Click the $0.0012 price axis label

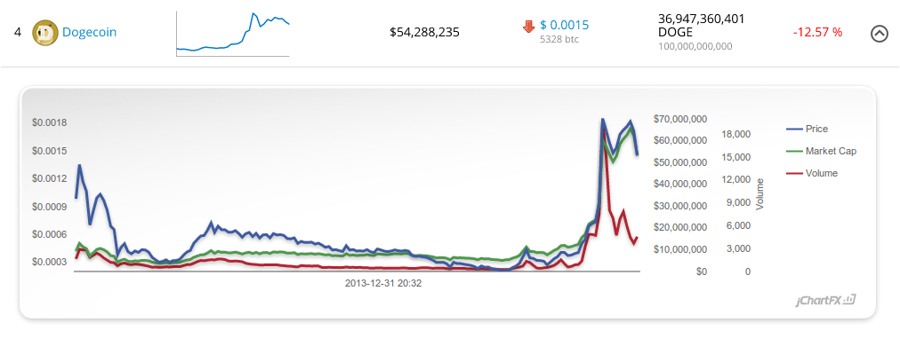(50, 178)
